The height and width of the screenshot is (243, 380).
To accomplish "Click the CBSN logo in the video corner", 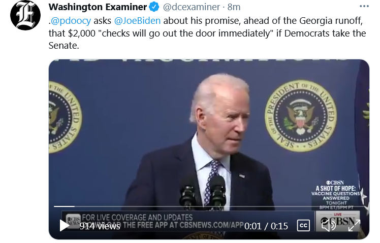I will (338, 221).
